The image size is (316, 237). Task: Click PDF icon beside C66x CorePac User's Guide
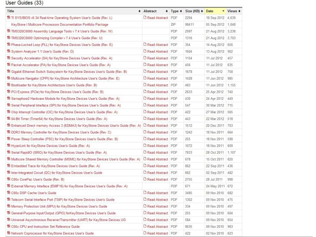point(8,179)
